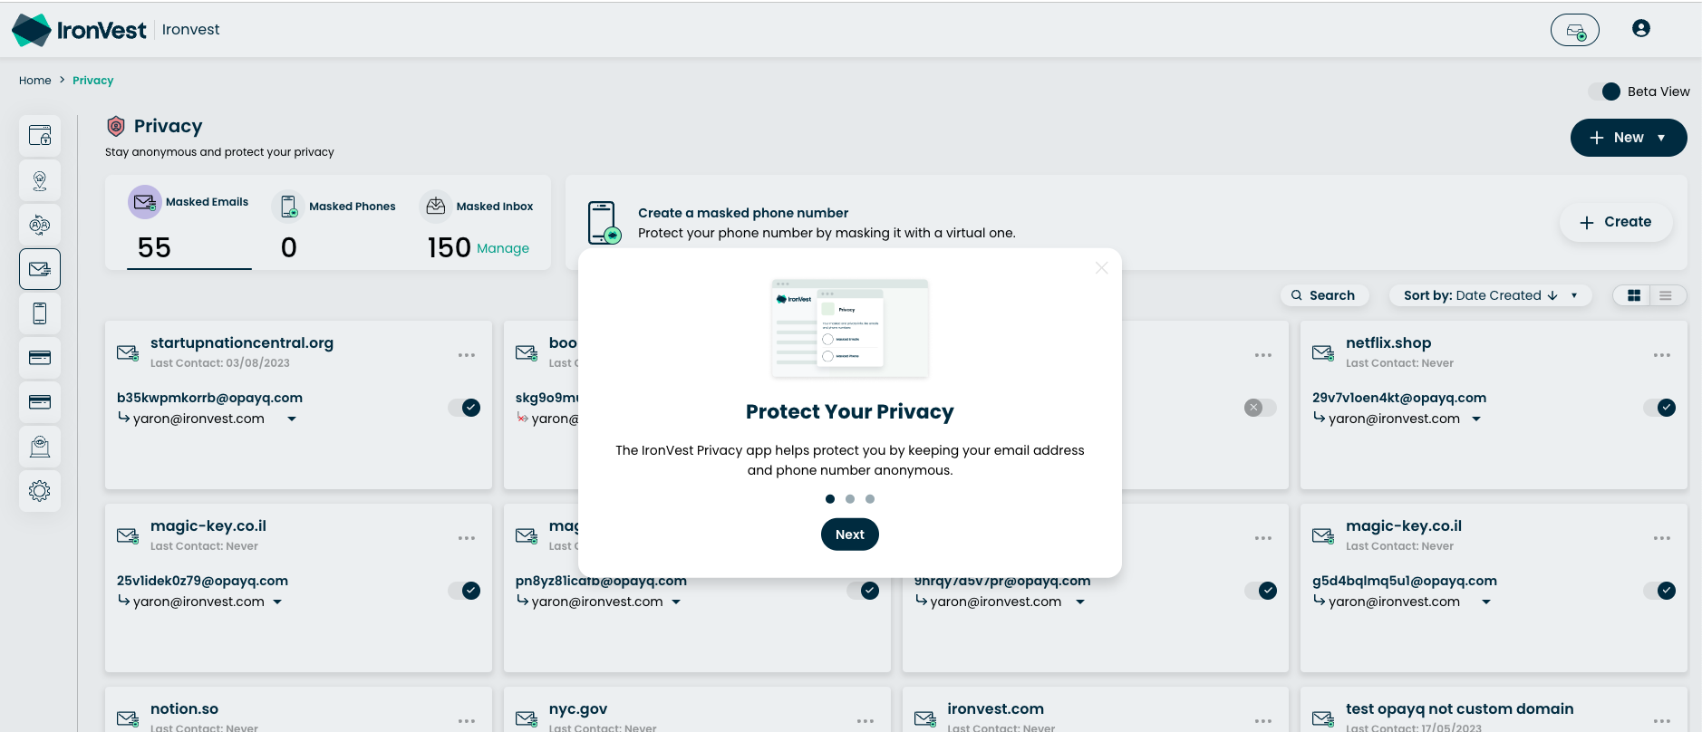Viewport: 1702px width, 732px height.
Task: Click the notion.so card title
Action: click(x=184, y=709)
